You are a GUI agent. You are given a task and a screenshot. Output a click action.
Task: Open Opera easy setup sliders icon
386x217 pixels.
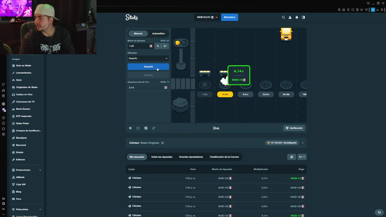382,10
